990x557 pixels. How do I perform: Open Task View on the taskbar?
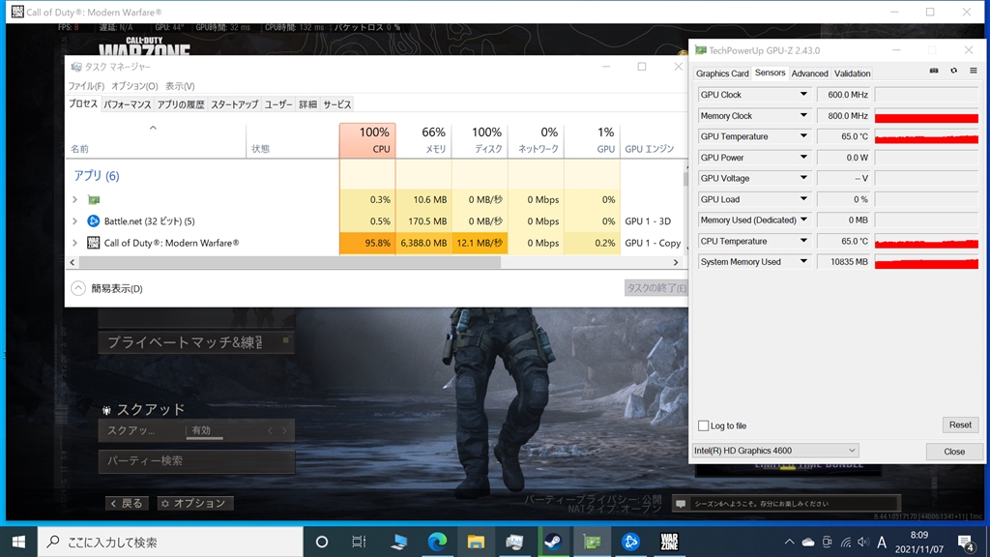(x=359, y=542)
